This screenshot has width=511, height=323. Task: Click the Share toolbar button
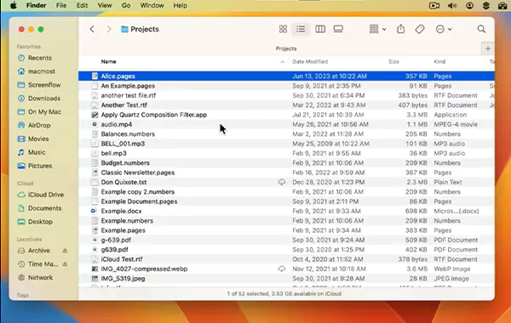pyautogui.click(x=400, y=29)
